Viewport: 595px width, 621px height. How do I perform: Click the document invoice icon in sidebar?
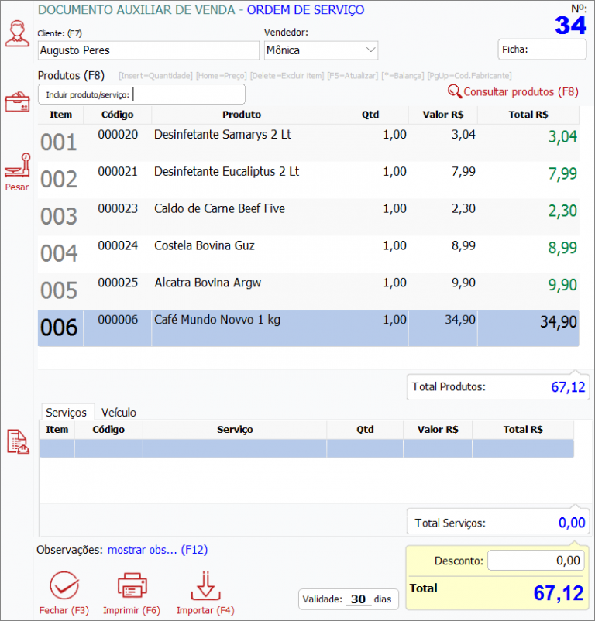[x=17, y=441]
